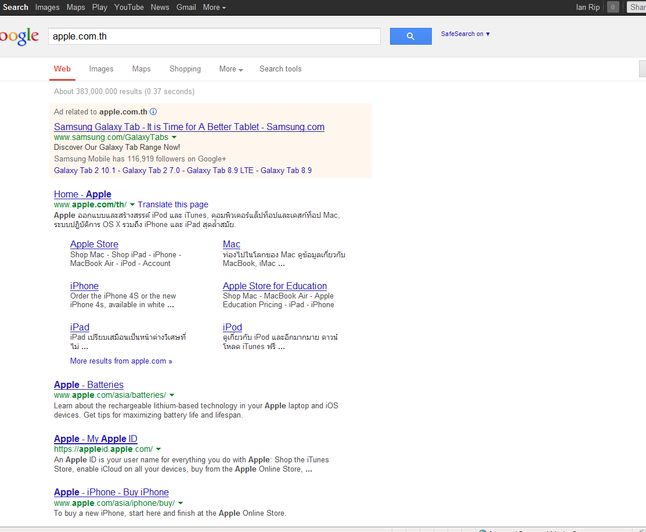Click Samsung Mobile has 116,919 followers text
Viewport: 646px width, 532px height.
(140, 159)
